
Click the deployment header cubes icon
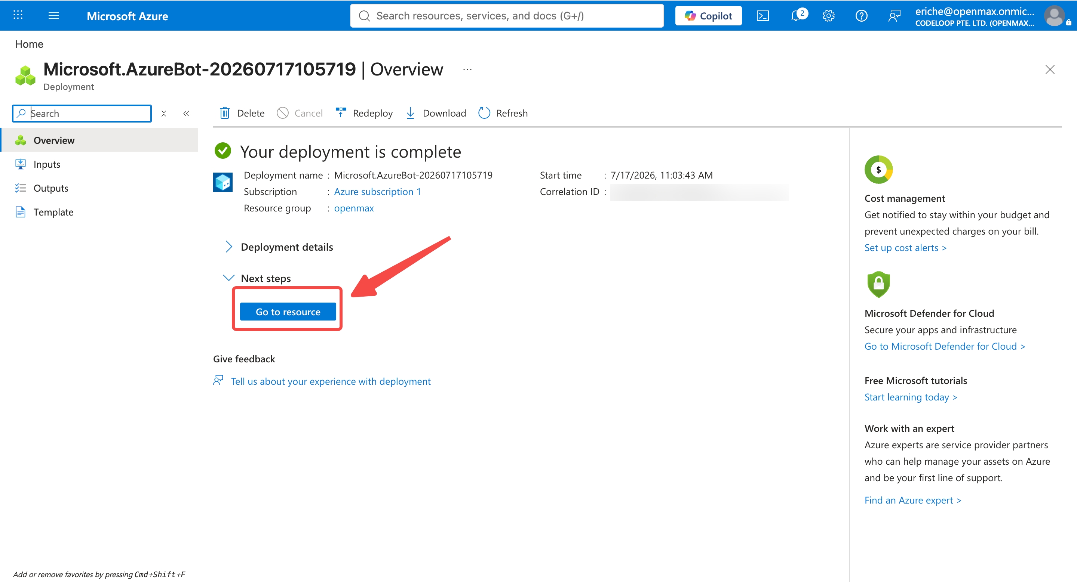click(x=25, y=75)
